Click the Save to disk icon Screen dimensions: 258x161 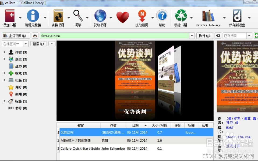coord(237,16)
